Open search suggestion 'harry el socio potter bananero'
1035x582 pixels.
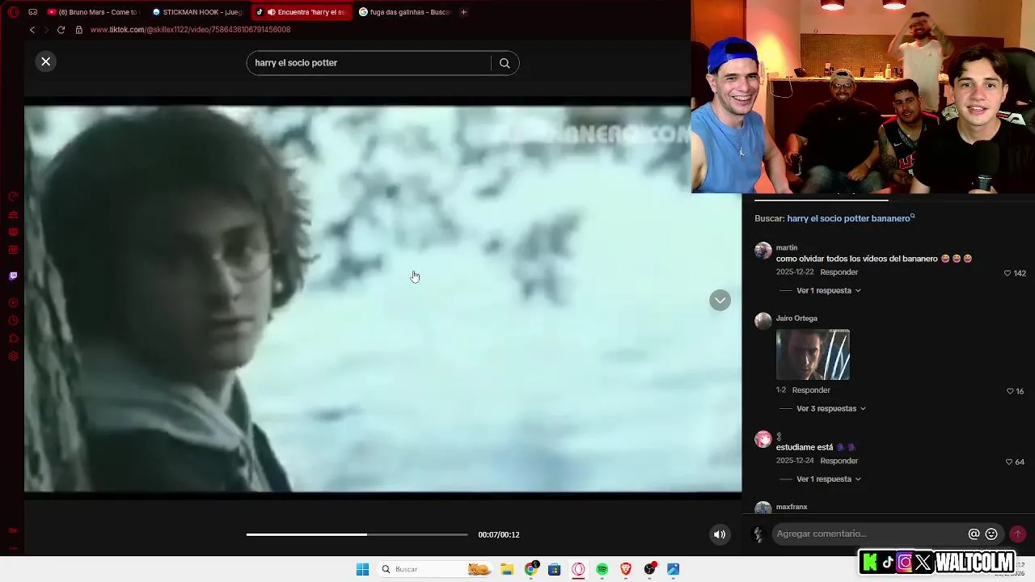(851, 218)
